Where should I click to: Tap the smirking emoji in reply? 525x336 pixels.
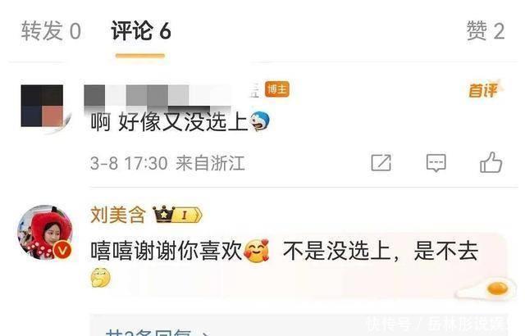pos(100,278)
